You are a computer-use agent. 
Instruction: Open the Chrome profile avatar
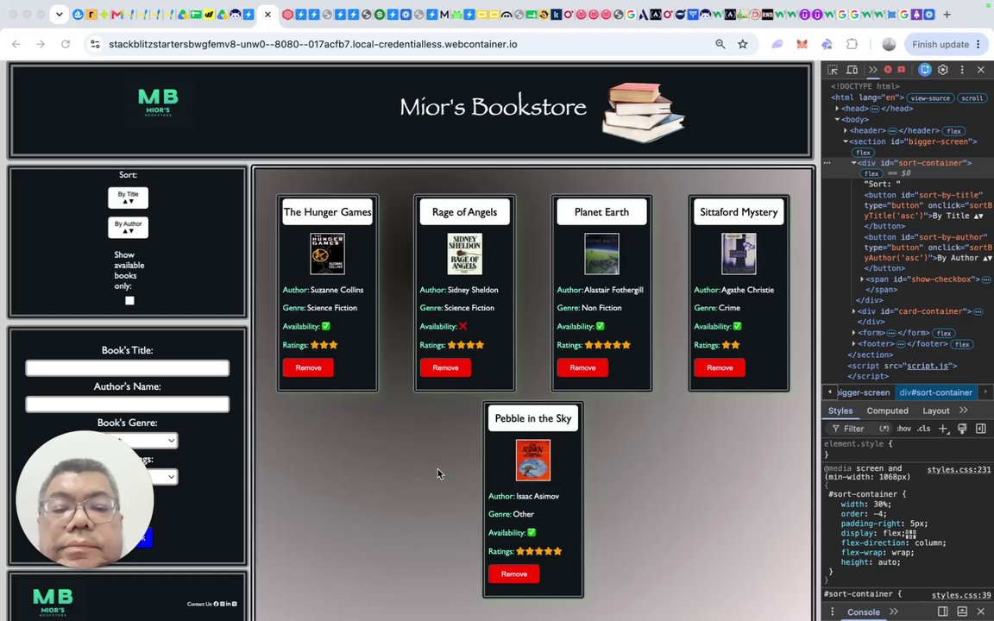(889, 44)
